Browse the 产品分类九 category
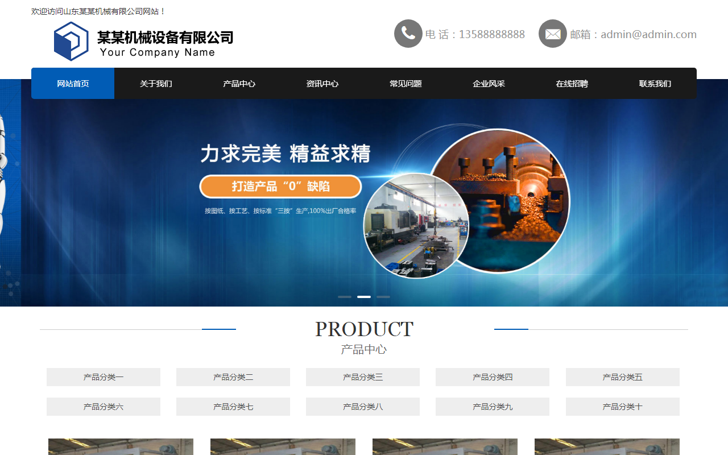 point(493,407)
